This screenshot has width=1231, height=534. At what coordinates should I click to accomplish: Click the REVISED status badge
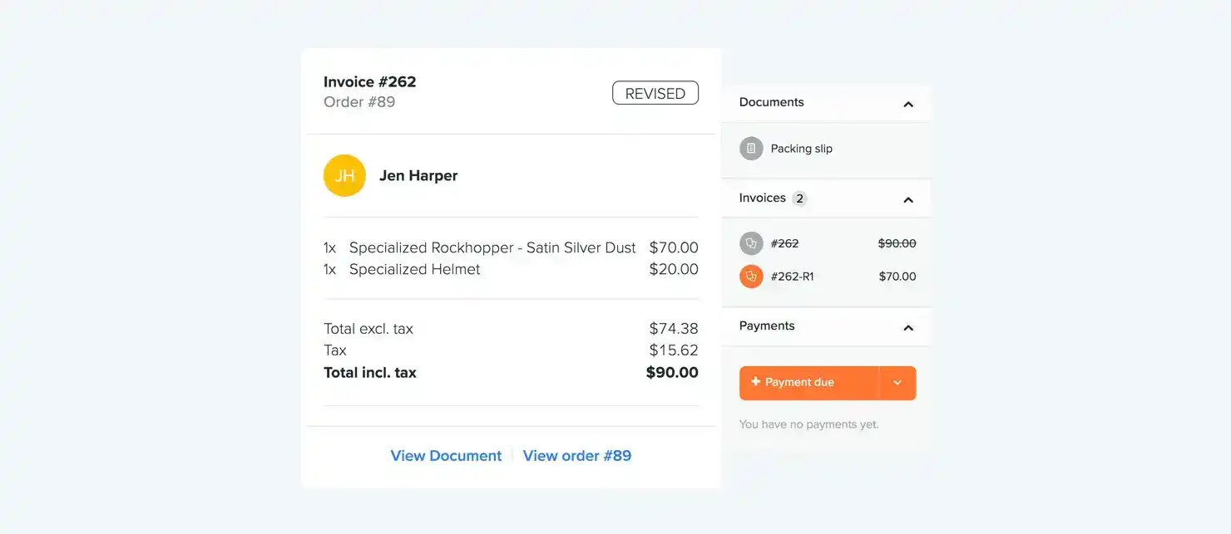click(x=655, y=93)
